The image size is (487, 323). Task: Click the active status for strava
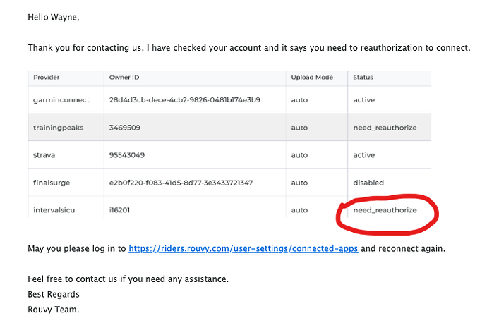point(363,155)
